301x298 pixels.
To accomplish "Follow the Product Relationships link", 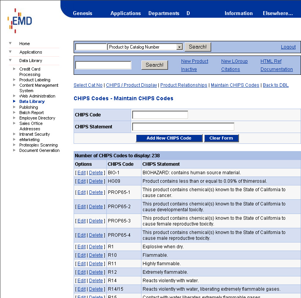I will [183, 85].
